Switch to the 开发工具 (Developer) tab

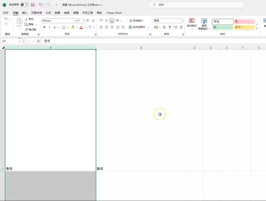[87, 13]
